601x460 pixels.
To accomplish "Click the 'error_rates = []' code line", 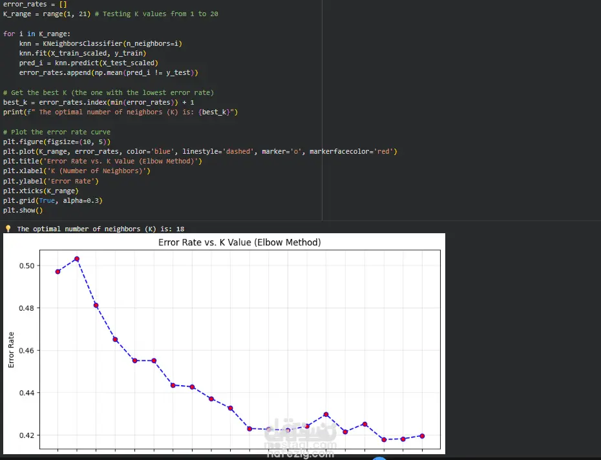I will (35, 5).
